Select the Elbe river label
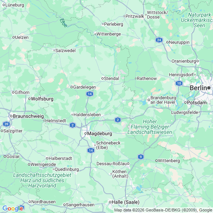 point(63,23)
